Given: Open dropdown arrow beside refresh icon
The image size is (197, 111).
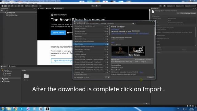Looking at the screenshot, I should click(109, 77).
